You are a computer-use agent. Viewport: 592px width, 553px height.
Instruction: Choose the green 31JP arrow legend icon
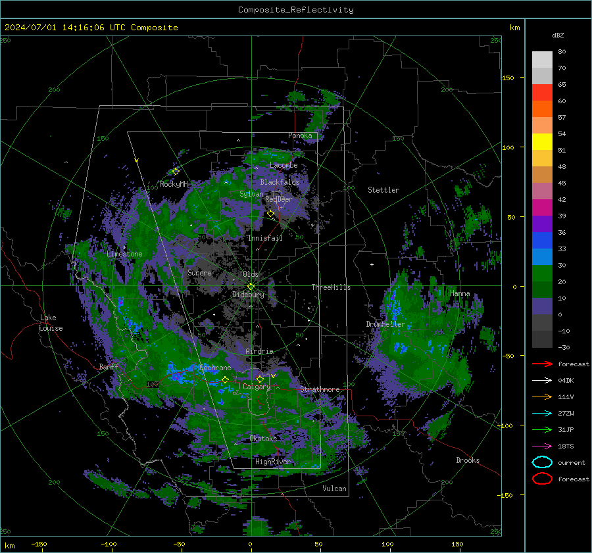pyautogui.click(x=542, y=429)
